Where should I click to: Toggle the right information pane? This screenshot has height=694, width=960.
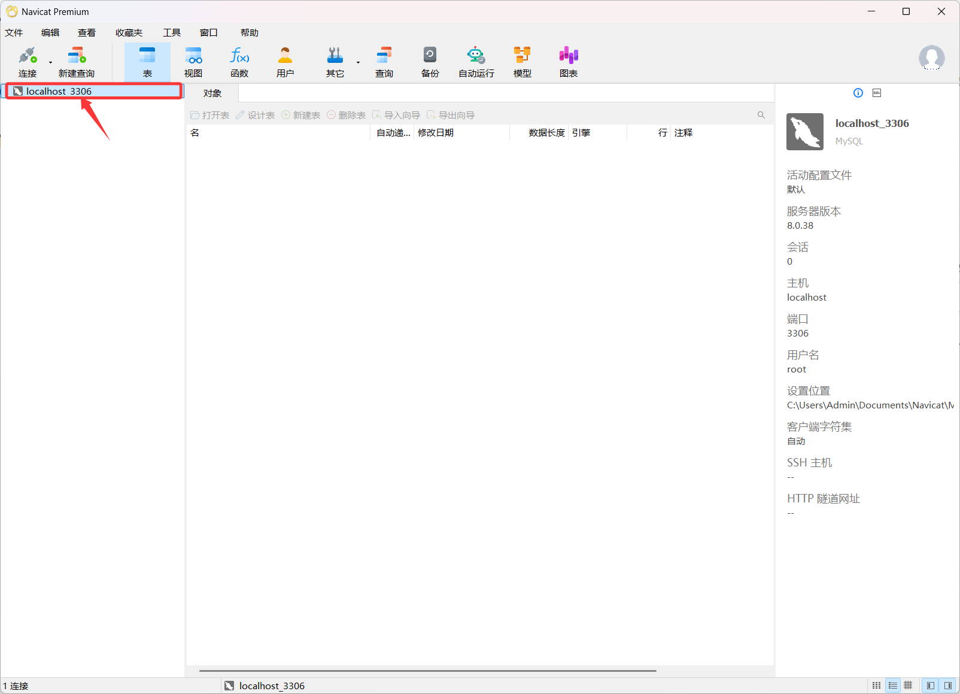948,686
